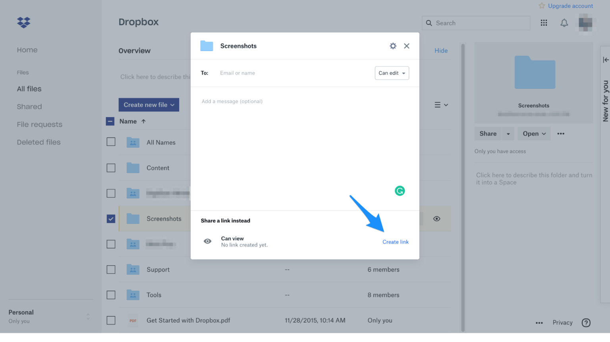Image resolution: width=610 pixels, height=342 pixels.
Task: Click the 6 members text on Support row
Action: point(384,269)
